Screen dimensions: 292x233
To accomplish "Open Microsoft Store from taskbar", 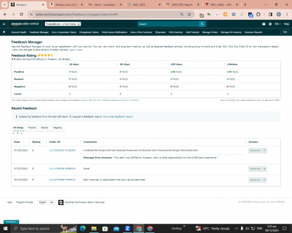I will pyautogui.click(x=105, y=228).
